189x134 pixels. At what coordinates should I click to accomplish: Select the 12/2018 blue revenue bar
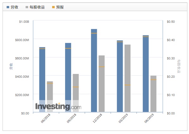click(94, 70)
